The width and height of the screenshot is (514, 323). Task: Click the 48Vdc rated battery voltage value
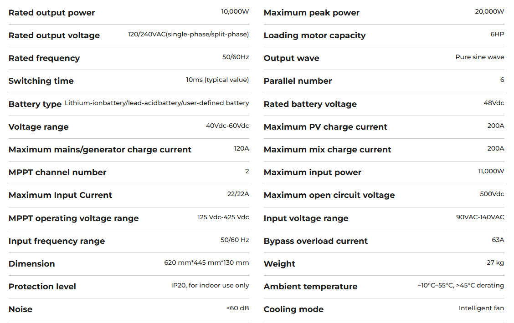[x=493, y=103]
